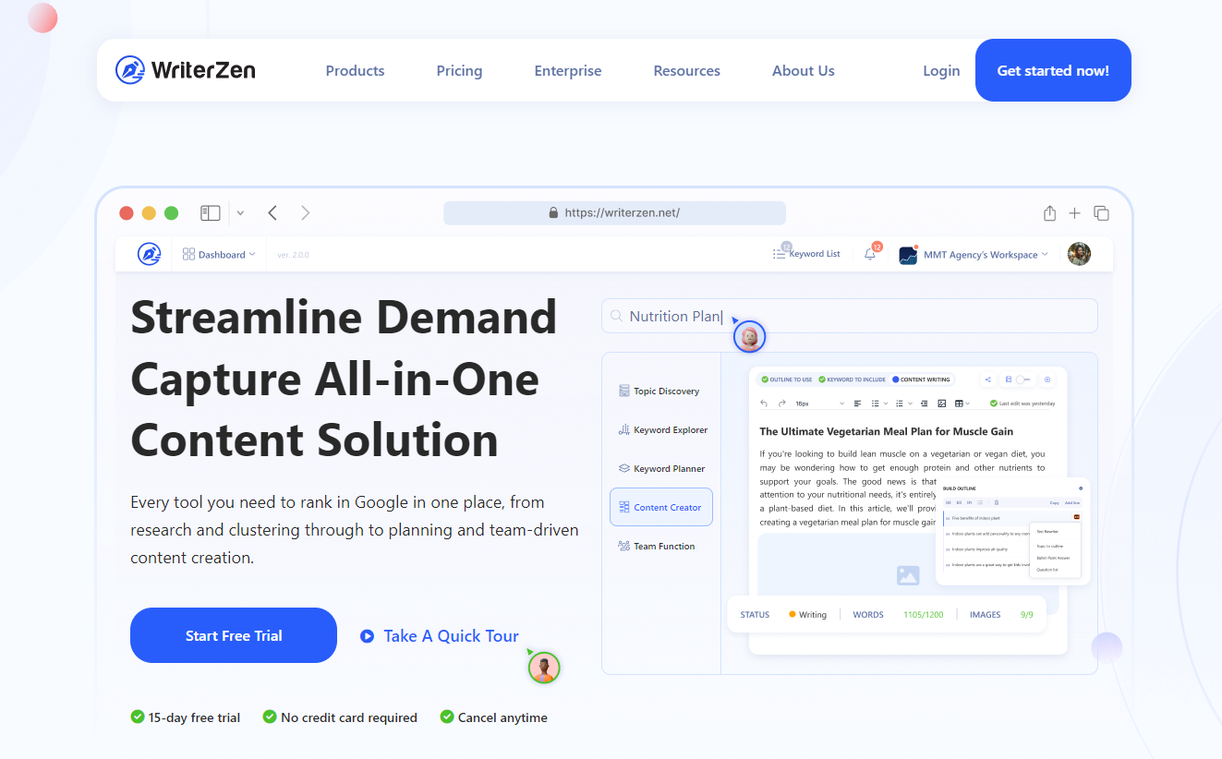Select Keyword Explorer in sidebar
This screenshot has width=1222, height=759.
point(663,430)
